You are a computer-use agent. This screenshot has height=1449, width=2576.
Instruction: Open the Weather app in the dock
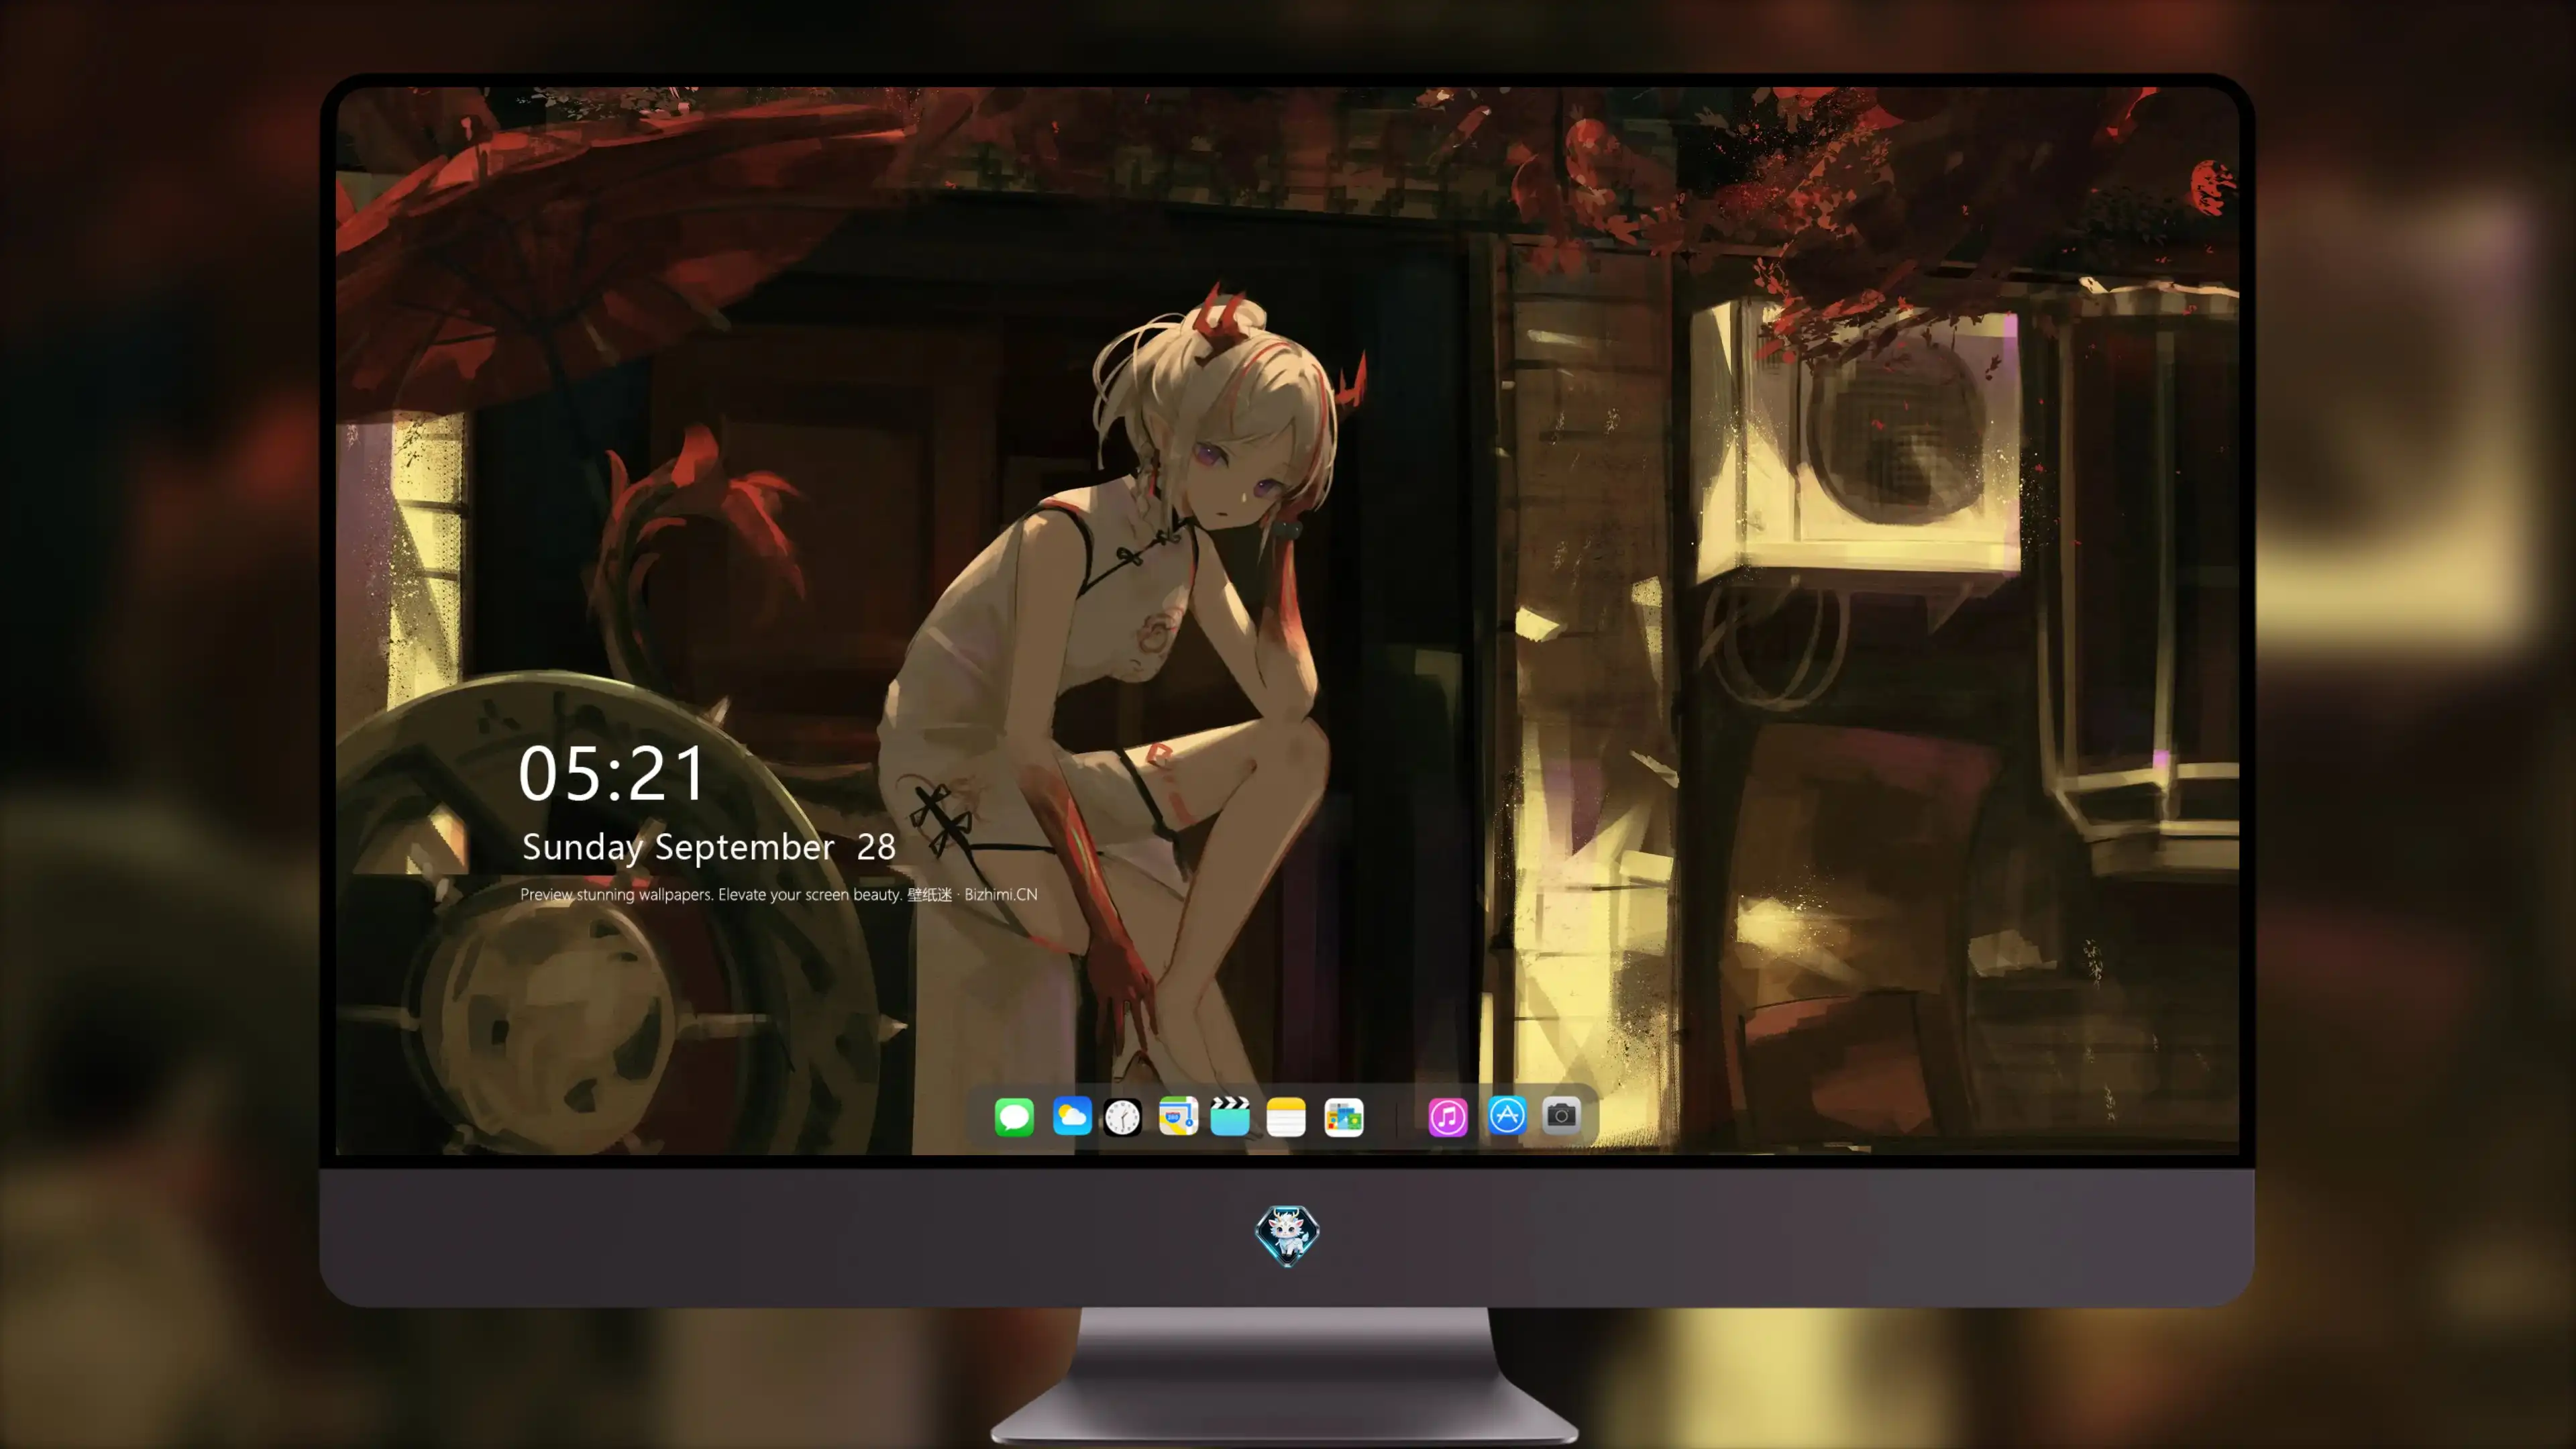pyautogui.click(x=1072, y=1116)
